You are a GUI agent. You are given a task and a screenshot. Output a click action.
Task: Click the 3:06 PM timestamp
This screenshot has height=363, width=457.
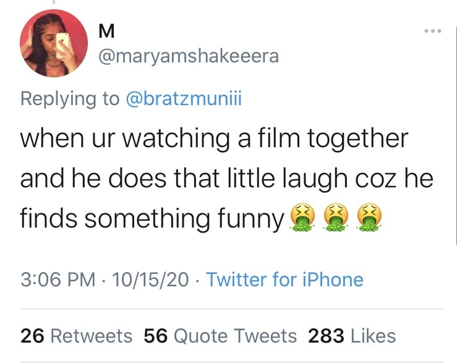click(x=58, y=280)
